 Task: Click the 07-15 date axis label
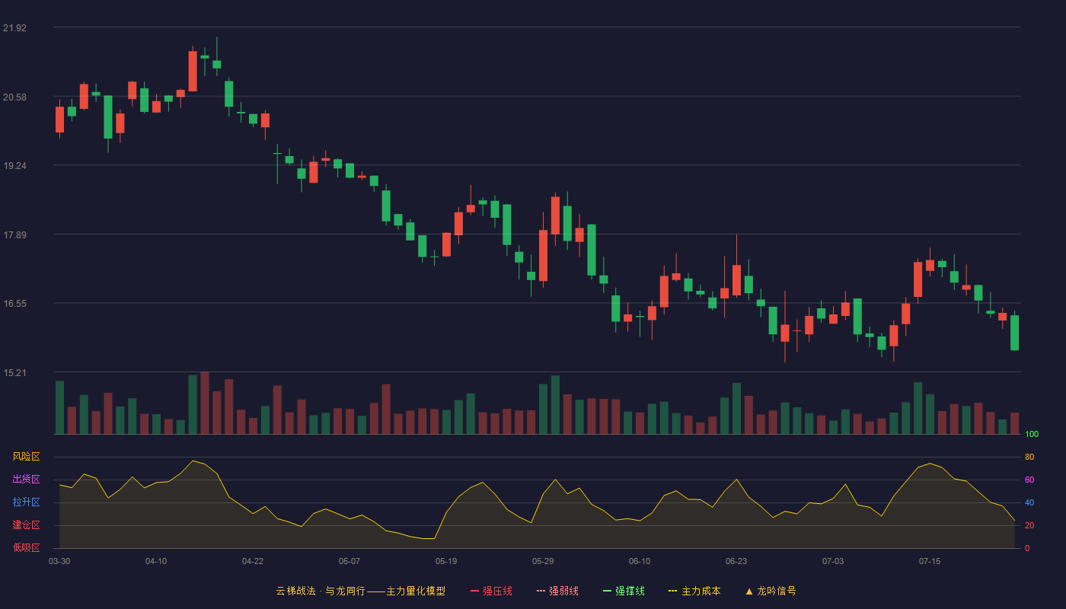coord(930,561)
